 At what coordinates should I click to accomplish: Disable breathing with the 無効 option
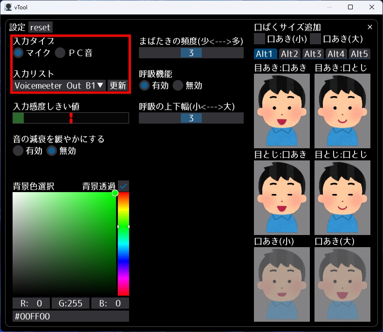tap(178, 85)
